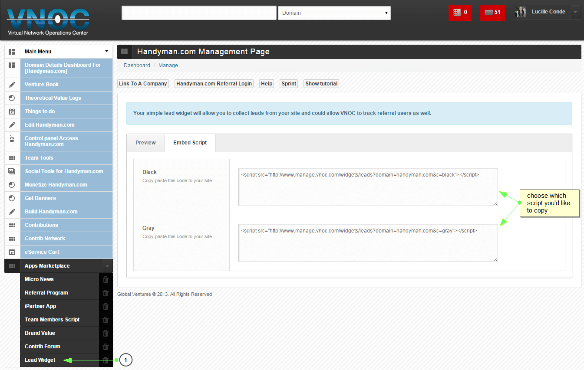Open the Venture Book menu item
This screenshot has height=370, width=584.
tap(66, 85)
